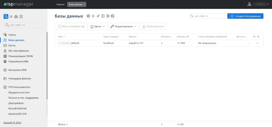
Task: Expand the Дамп dropdown
Action: (98, 27)
